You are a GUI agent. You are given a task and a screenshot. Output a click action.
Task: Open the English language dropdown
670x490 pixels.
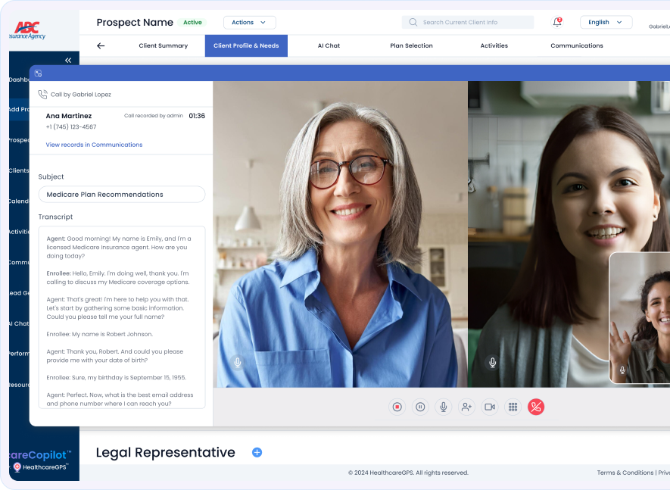[x=606, y=23]
